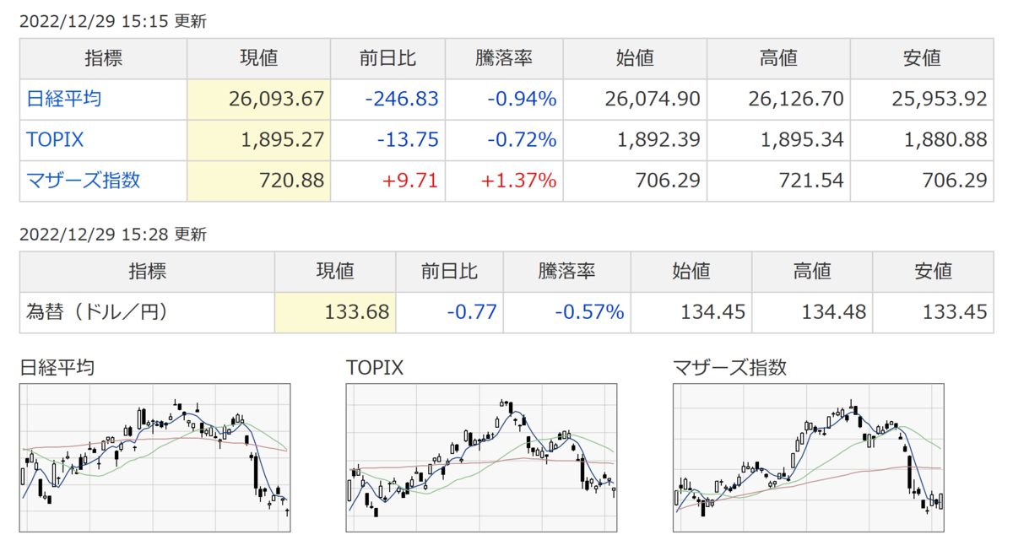Click the 日経平均 low value 25,953.92
Viewport: 1013px width, 551px height.
click(940, 99)
